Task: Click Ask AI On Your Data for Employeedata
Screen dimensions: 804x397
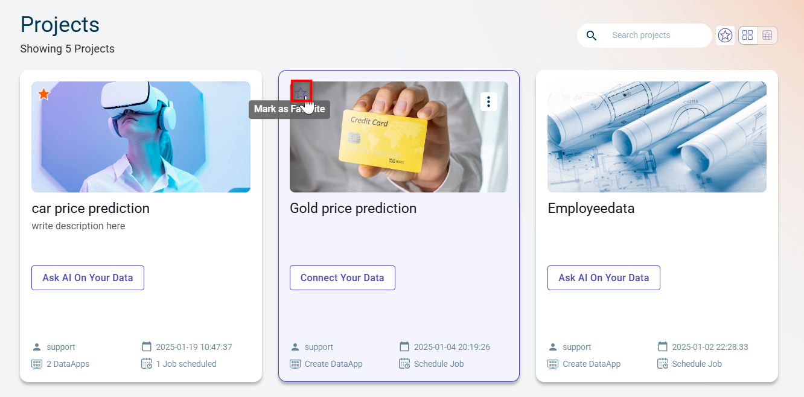Action: tap(604, 278)
